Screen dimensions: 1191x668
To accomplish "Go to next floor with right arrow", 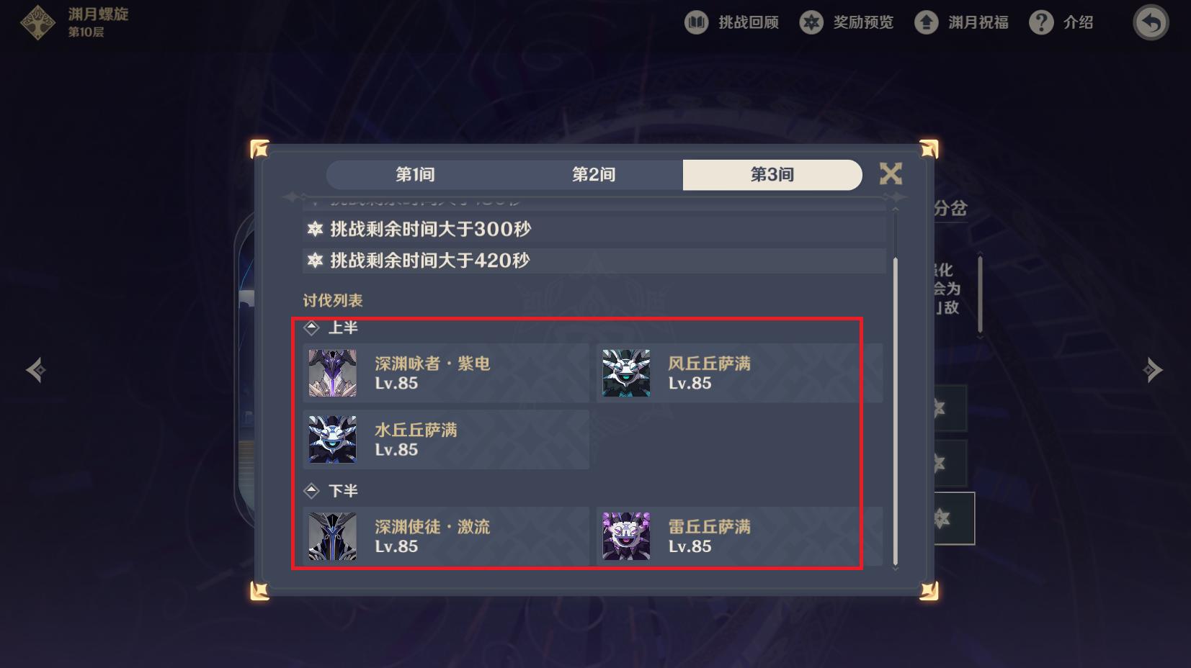I will pos(1153,370).
